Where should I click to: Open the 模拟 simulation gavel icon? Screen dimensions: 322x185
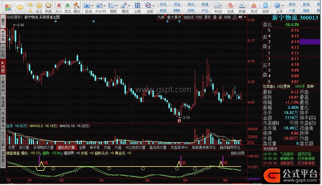[x=77, y=8]
